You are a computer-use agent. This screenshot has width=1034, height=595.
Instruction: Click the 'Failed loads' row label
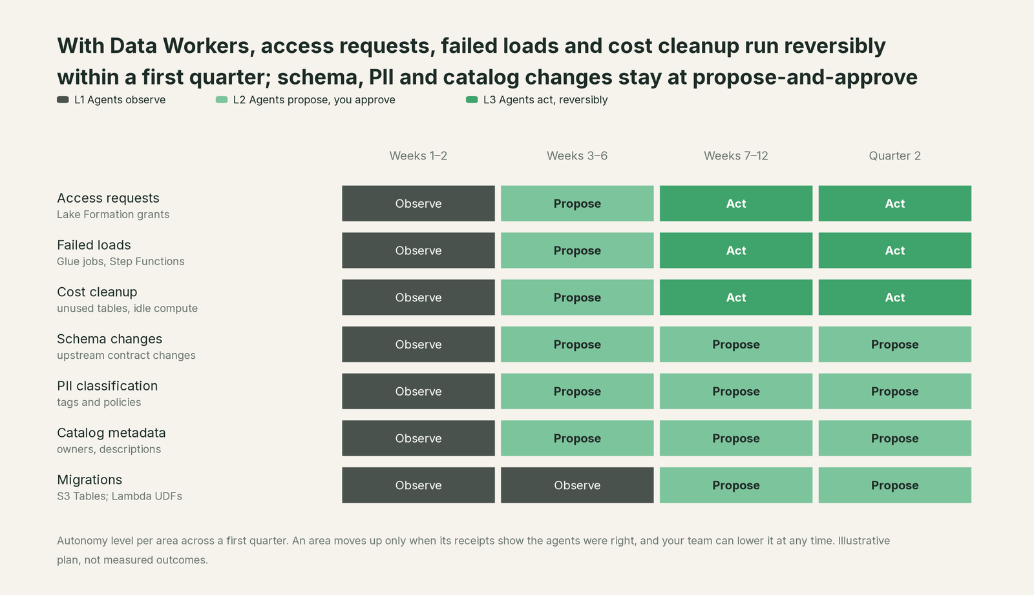pyautogui.click(x=94, y=245)
